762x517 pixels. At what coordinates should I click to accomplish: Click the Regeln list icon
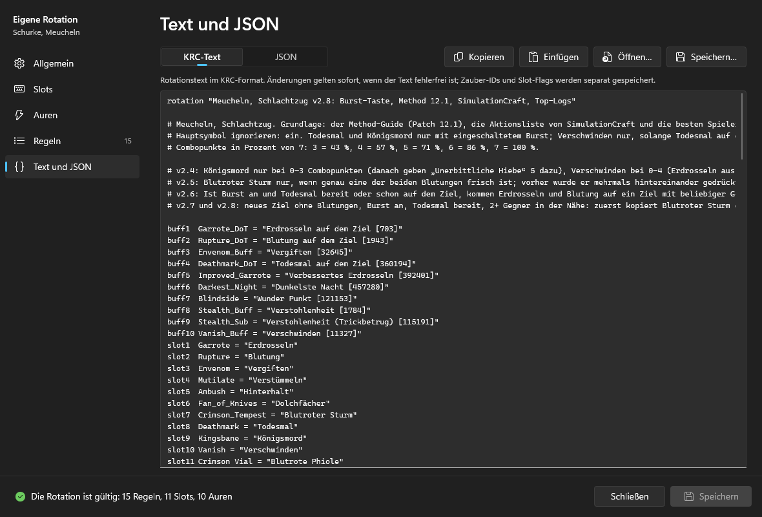(x=19, y=140)
